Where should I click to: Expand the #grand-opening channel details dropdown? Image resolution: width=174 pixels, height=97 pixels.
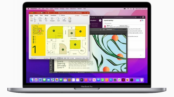[109, 20]
